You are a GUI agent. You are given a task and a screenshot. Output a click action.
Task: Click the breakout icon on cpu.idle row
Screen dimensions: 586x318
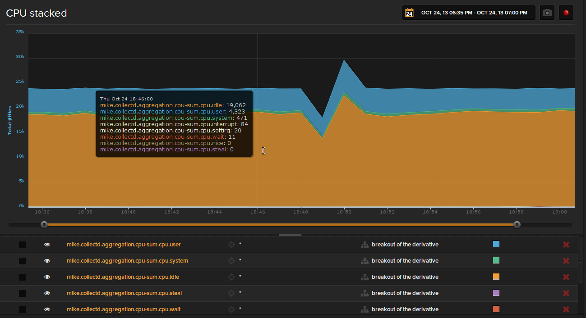pyautogui.click(x=365, y=277)
